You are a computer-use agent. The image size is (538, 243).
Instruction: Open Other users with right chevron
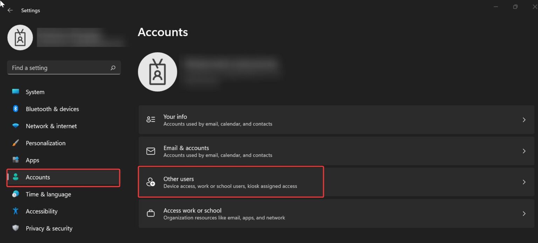[x=524, y=182]
